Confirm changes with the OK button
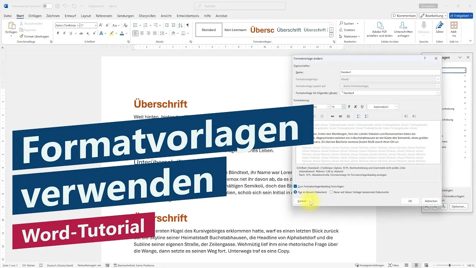The image size is (476, 268). [x=409, y=201]
